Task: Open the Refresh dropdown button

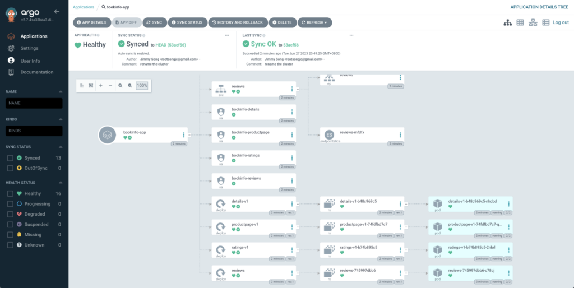Action: pos(314,22)
